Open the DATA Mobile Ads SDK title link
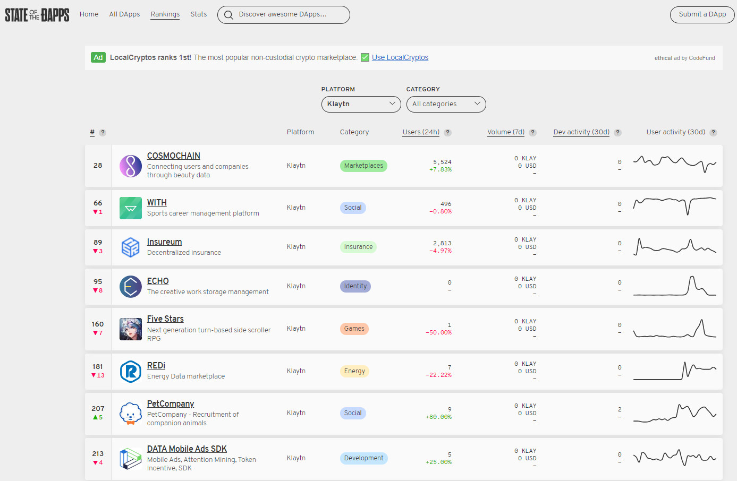This screenshot has height=481, width=737. 187,449
